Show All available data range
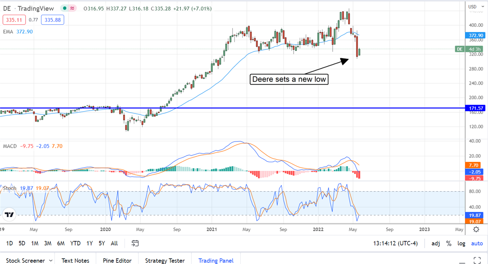 coord(114,243)
